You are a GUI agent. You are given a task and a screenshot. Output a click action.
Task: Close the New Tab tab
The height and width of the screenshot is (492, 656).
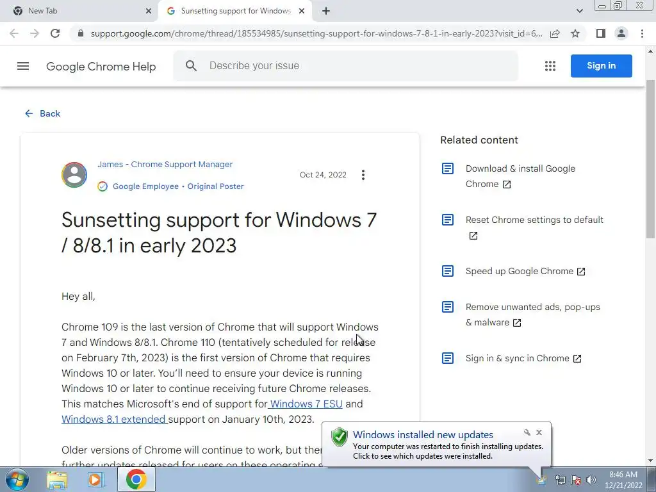coord(149,11)
